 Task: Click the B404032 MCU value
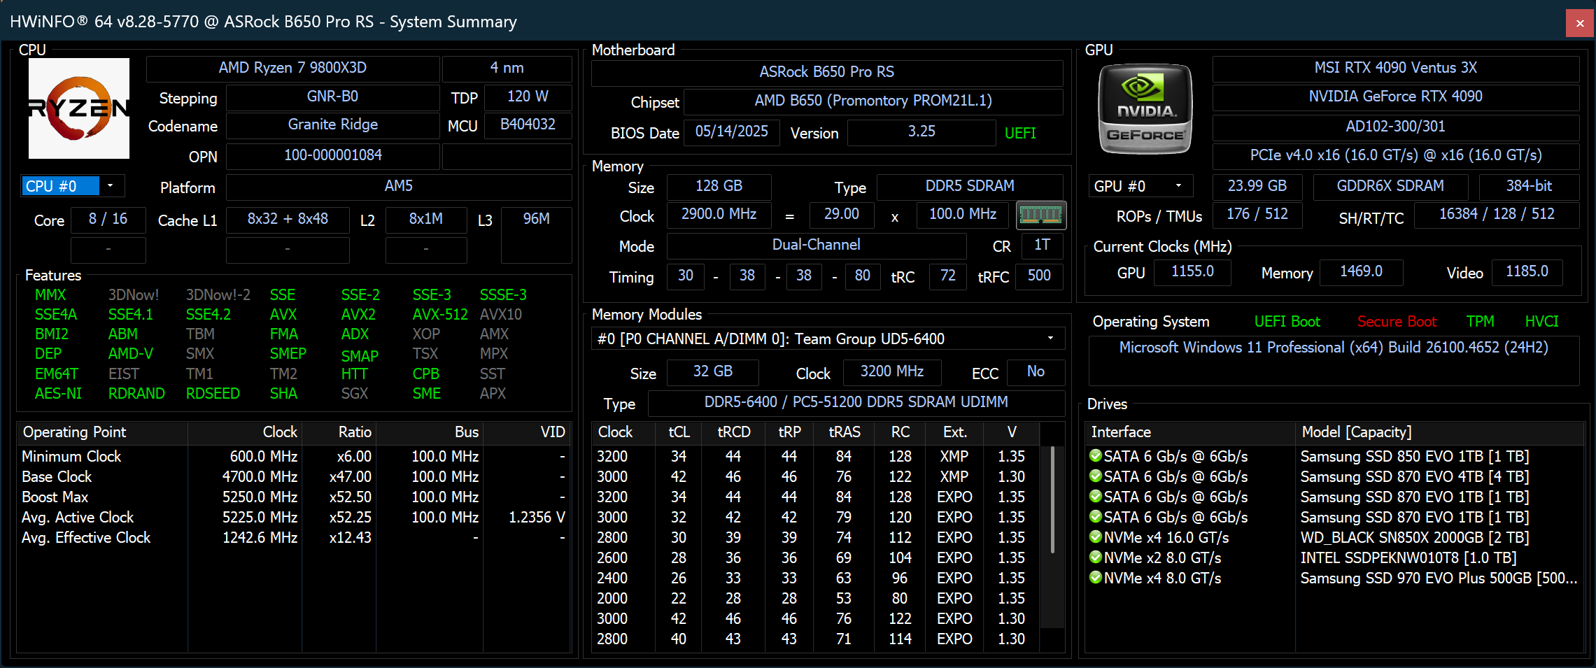click(x=528, y=125)
